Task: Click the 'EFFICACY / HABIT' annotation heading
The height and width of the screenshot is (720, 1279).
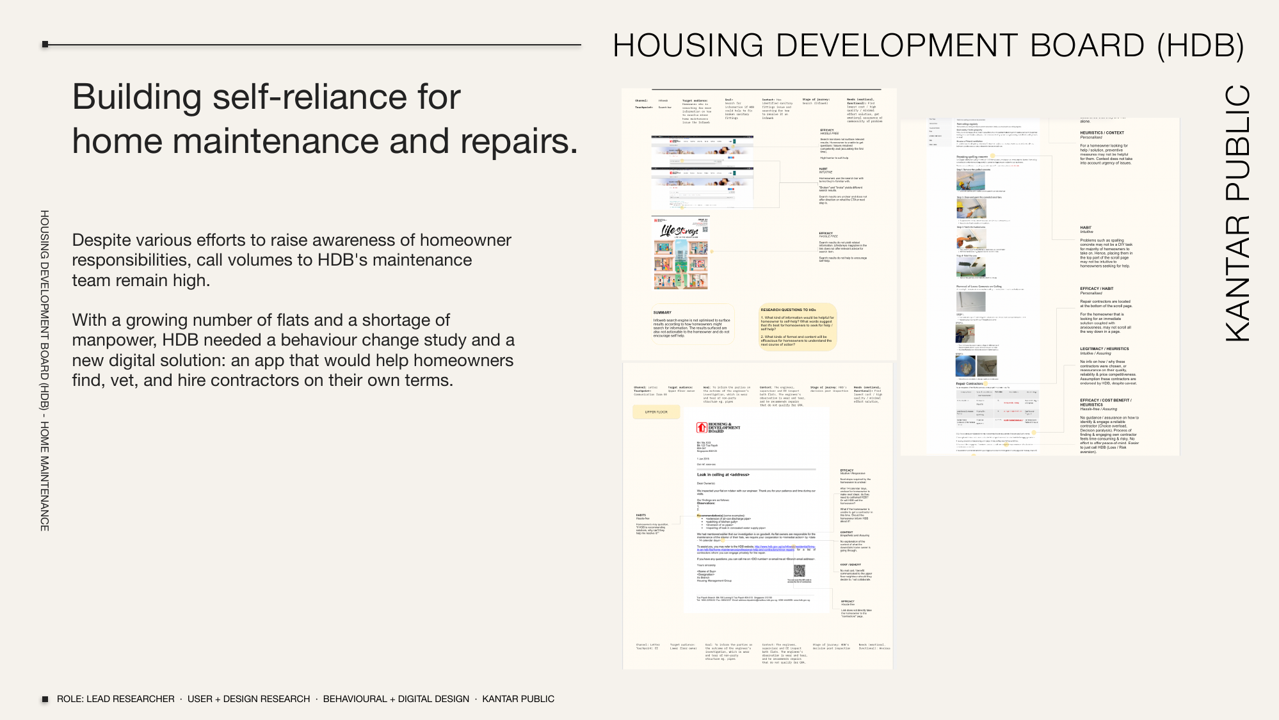Action: [x=1097, y=289]
